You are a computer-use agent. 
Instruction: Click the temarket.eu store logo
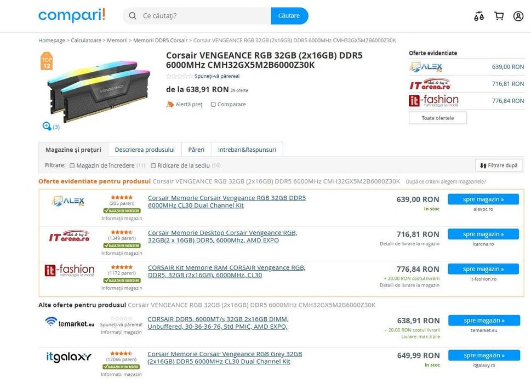(70, 322)
